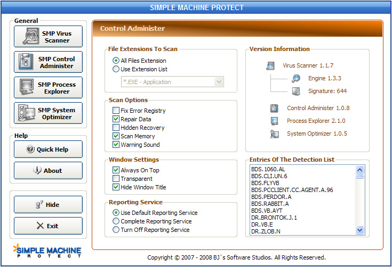The image size is (392, 267).
Task: Open the About dialog button
Action: pos(48,171)
